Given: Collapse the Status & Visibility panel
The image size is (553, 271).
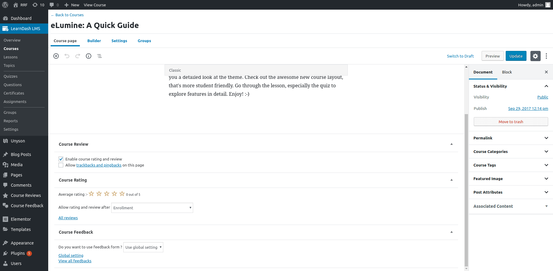Looking at the screenshot, I should [511, 86].
